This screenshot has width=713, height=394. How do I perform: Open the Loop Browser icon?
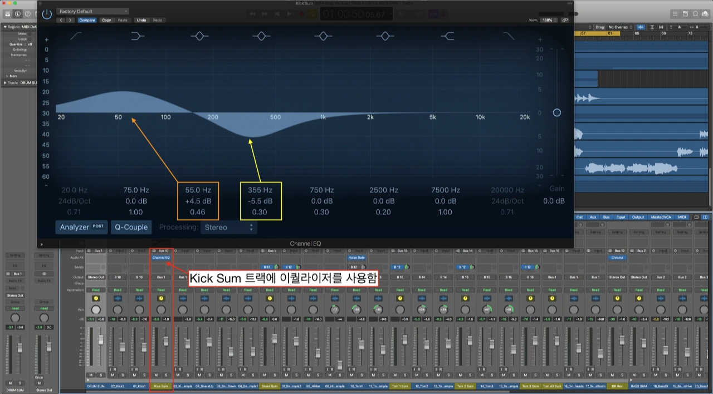click(x=695, y=13)
